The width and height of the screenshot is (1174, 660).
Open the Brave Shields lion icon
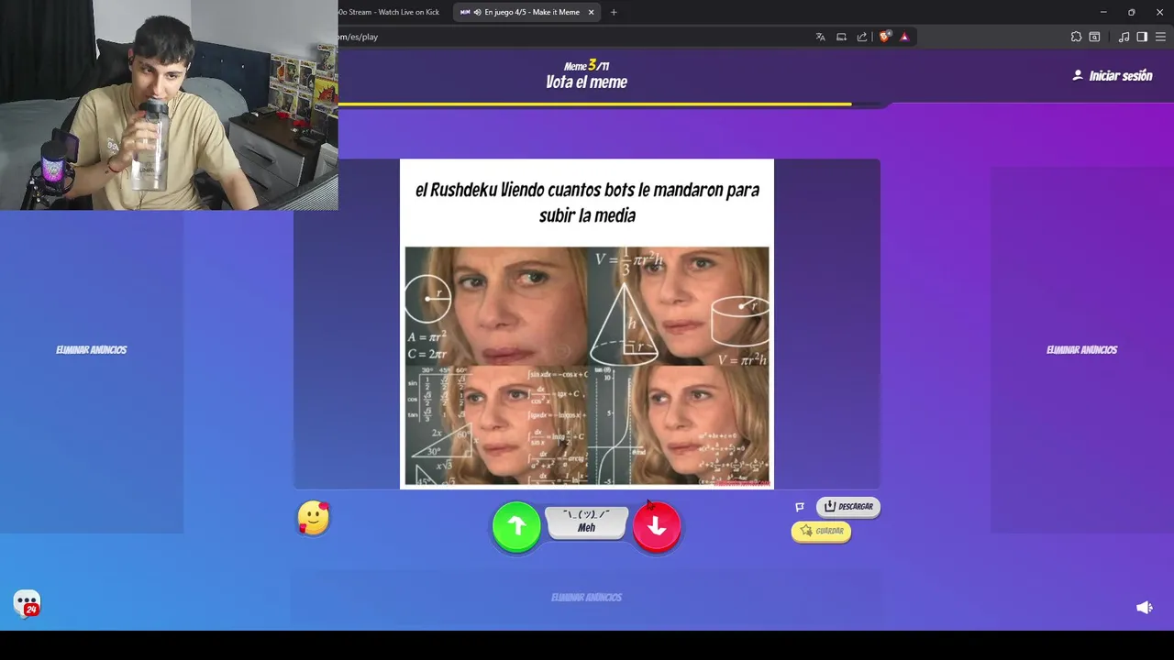pos(884,37)
